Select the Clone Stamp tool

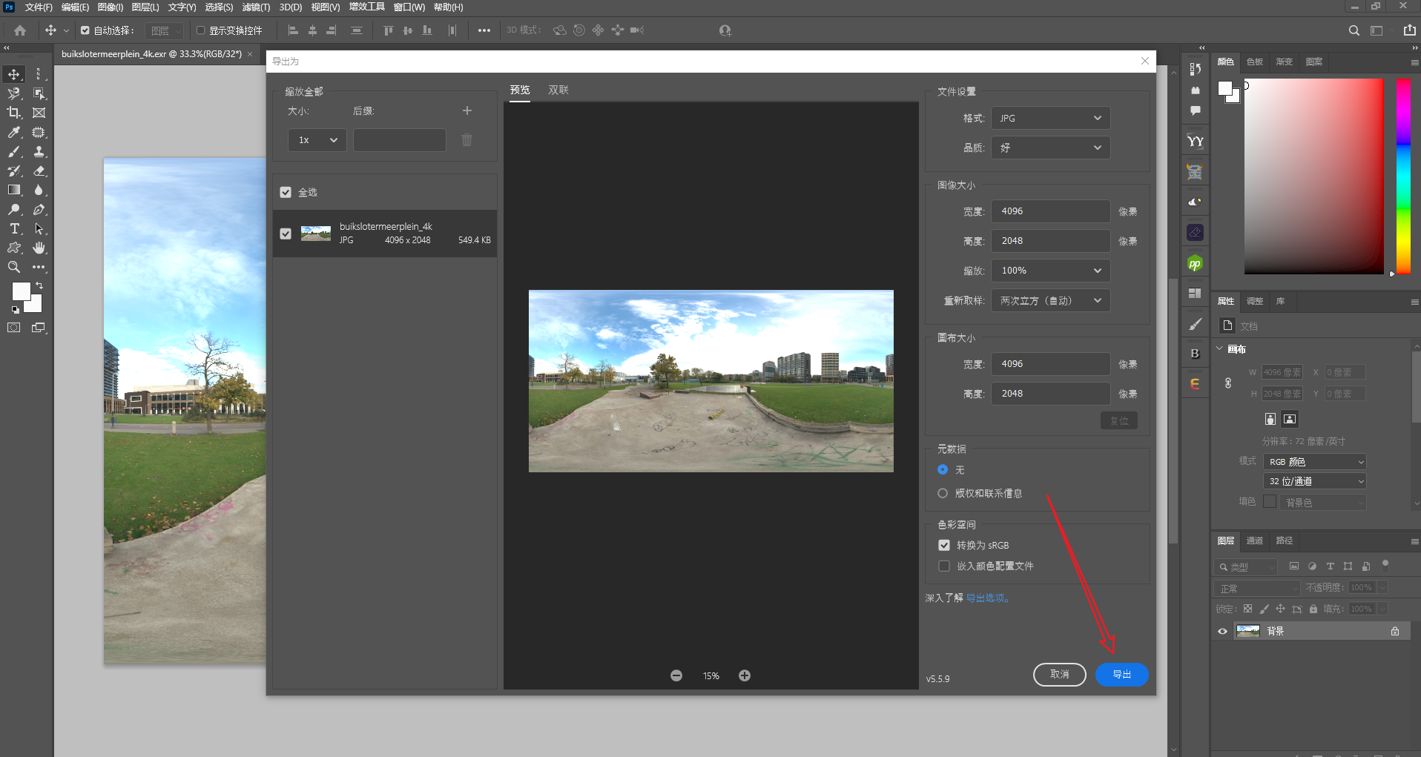coord(39,151)
